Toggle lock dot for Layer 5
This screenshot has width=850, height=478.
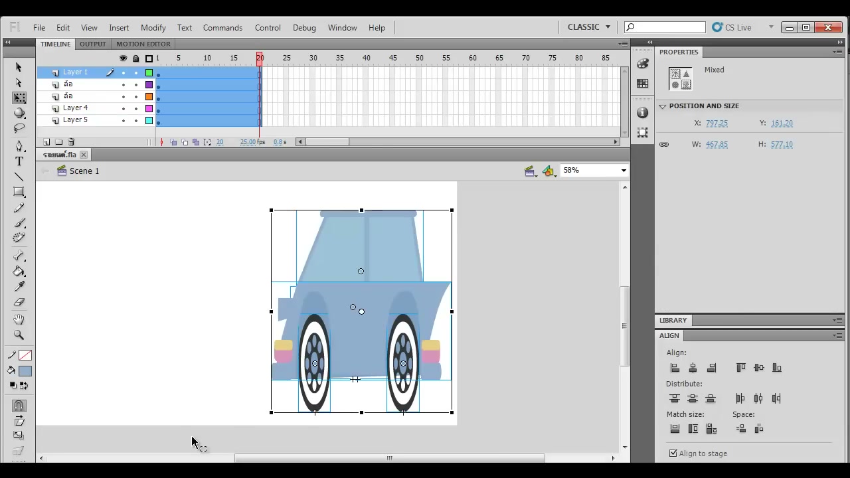tap(136, 120)
